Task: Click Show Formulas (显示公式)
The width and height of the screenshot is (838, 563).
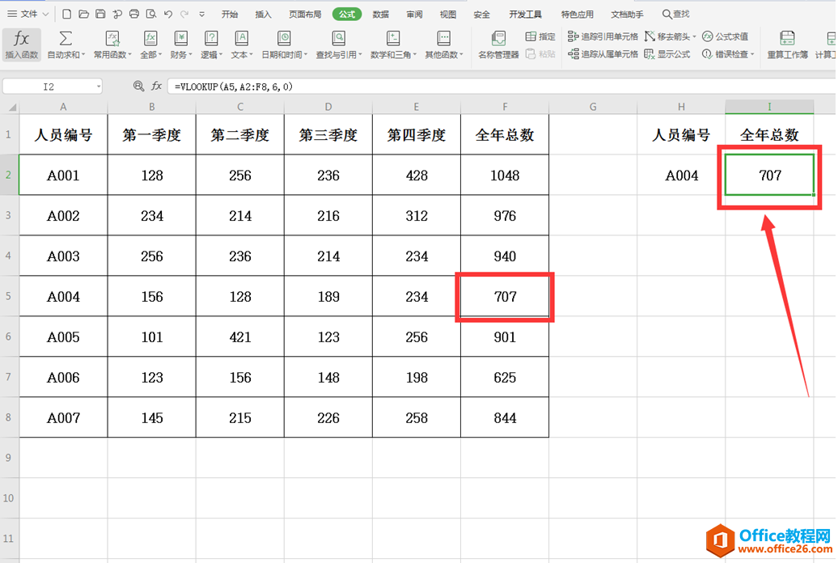Action: 667,54
